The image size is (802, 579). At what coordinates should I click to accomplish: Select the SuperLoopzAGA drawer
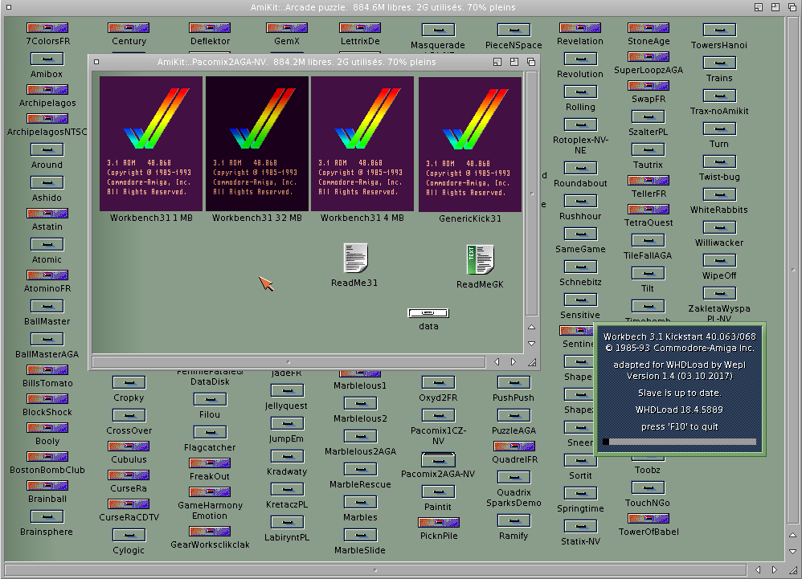click(648, 57)
